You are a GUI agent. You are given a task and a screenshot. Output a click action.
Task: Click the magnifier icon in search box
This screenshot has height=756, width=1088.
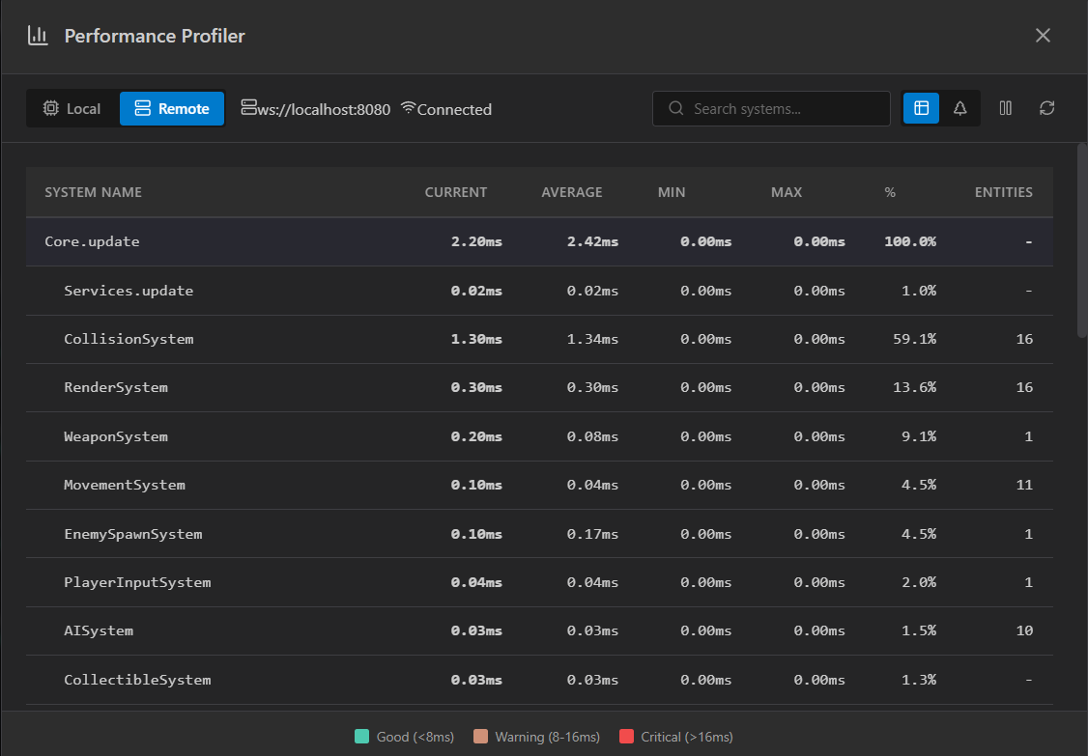pos(676,108)
